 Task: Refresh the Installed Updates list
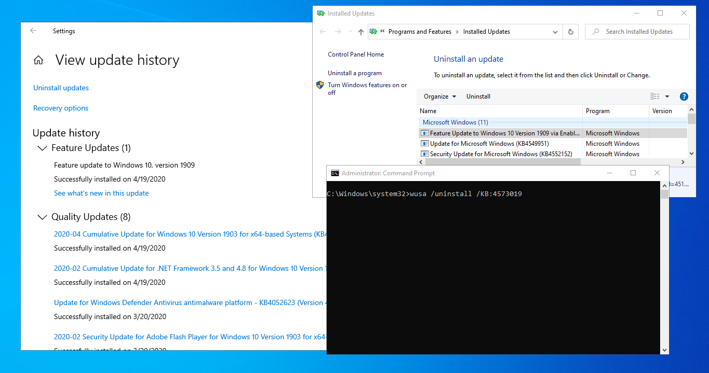(x=570, y=32)
